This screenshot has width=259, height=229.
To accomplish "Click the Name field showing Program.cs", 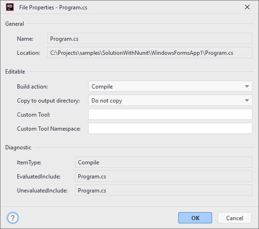I will pyautogui.click(x=150, y=38).
